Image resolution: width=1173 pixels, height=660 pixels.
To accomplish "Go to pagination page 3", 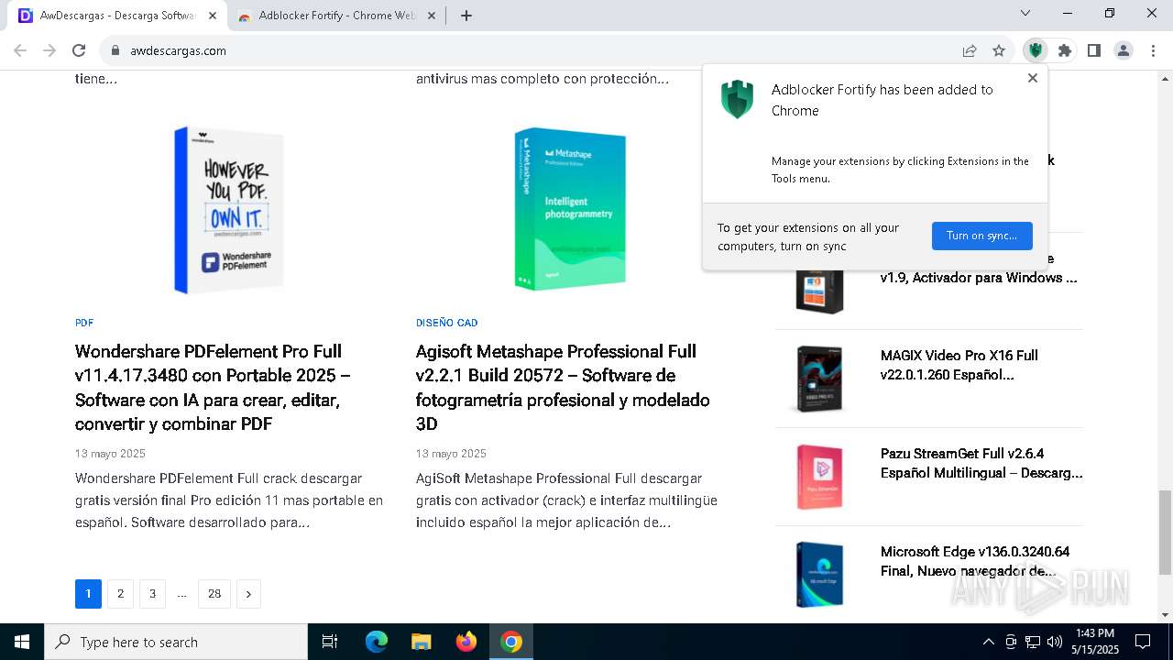I will click(152, 594).
